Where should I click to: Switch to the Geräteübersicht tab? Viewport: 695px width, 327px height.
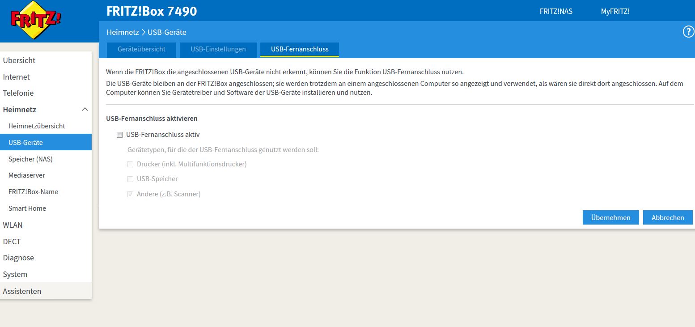(141, 50)
